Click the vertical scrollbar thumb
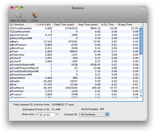The height and width of the screenshot is (133, 156). click(141, 41)
